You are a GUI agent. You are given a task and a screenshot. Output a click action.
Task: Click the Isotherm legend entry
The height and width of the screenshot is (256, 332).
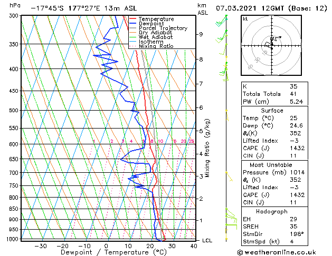[151, 42]
